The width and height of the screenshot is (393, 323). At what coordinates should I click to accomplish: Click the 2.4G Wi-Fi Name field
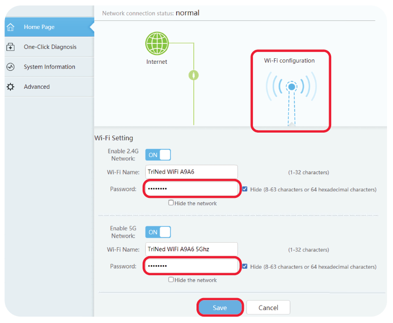click(x=191, y=172)
